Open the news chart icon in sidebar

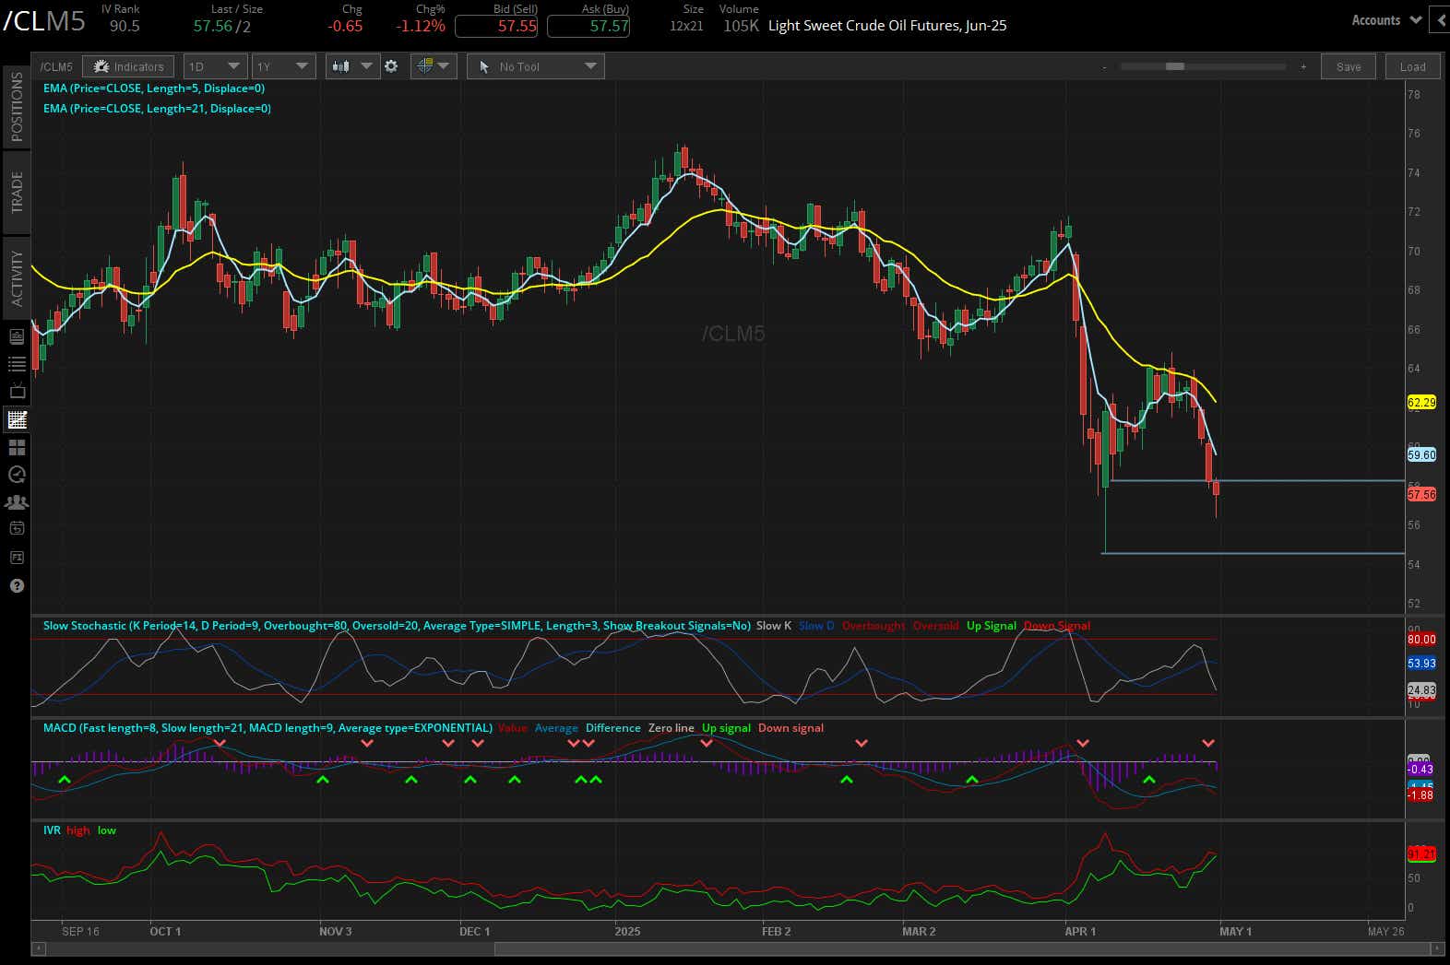click(17, 336)
